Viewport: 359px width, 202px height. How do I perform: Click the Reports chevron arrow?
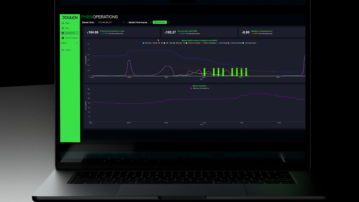77,43
